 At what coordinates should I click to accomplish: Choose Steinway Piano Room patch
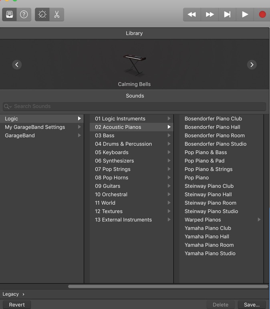(221, 203)
